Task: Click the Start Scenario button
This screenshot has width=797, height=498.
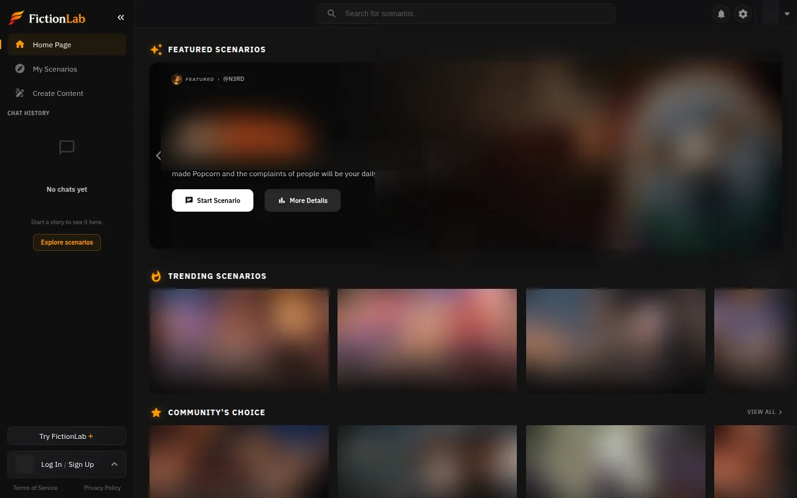Action: tap(212, 200)
